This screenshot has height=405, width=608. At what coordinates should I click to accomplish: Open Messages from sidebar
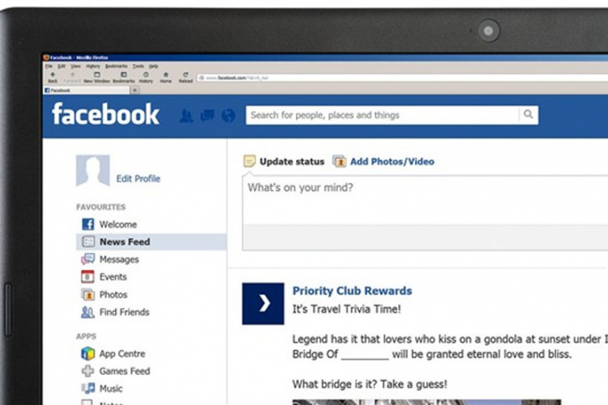(119, 259)
